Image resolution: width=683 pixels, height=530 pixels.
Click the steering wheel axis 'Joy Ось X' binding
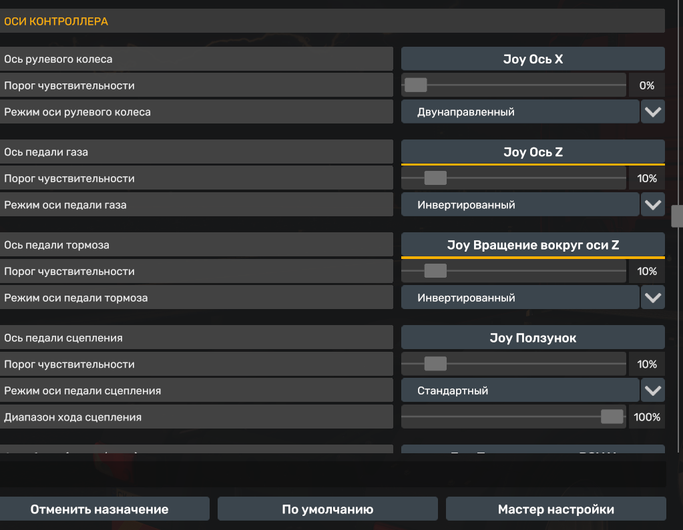(x=532, y=59)
